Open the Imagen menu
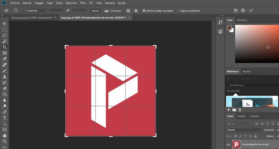This screenshot has height=149, width=279. pos(39,3)
